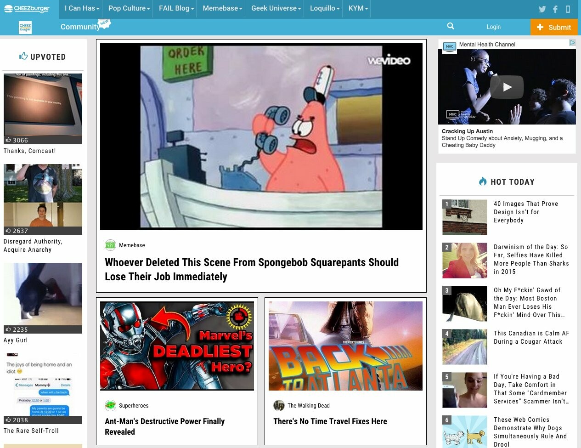Expand the Loquillo dropdown
Screen dimensions: 581x448
tap(325, 8)
